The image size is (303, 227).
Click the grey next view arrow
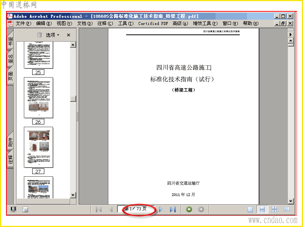click(201, 209)
